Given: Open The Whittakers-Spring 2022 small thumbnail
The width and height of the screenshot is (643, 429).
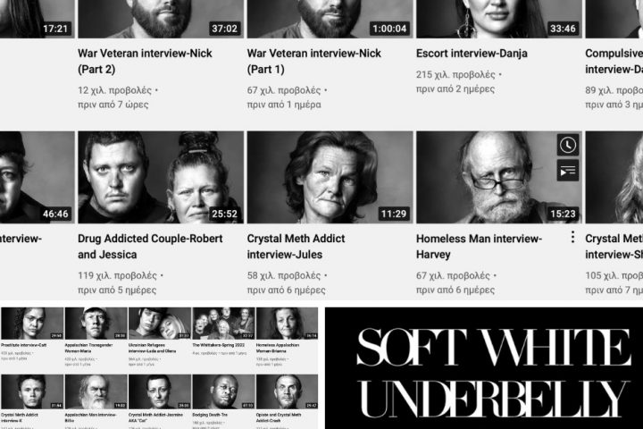Looking at the screenshot, I should 223,324.
